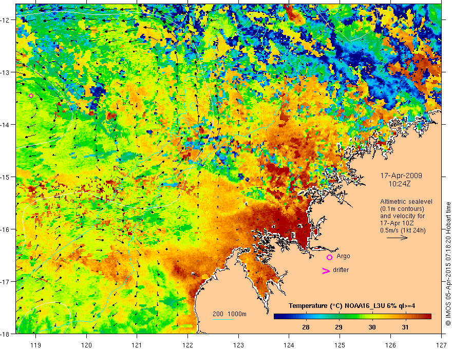Click the IMOS copyright timestamp text
This screenshot has width=452, height=349.
pyautogui.click(x=448, y=264)
